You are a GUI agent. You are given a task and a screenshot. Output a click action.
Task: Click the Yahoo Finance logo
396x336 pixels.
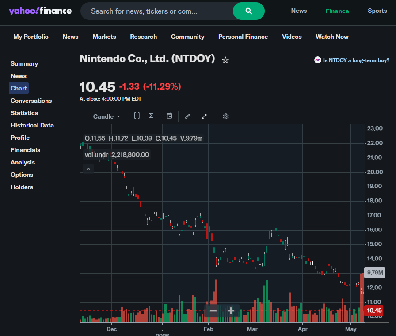40,11
